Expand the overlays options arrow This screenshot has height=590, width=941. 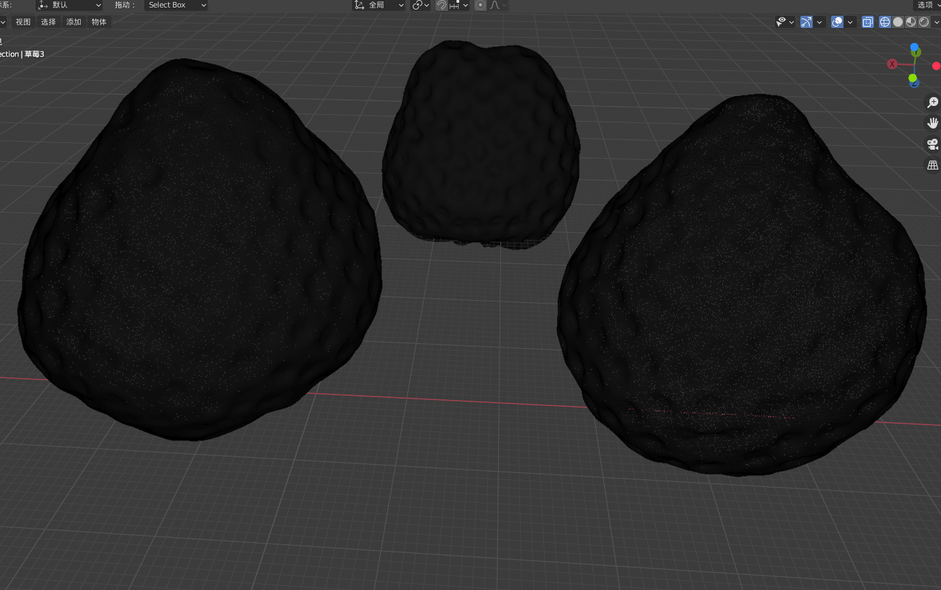pyautogui.click(x=850, y=22)
